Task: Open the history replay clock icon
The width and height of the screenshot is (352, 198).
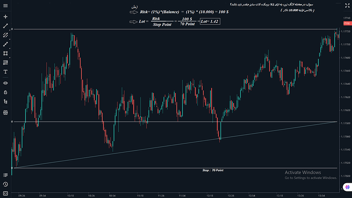Action: tap(6, 184)
